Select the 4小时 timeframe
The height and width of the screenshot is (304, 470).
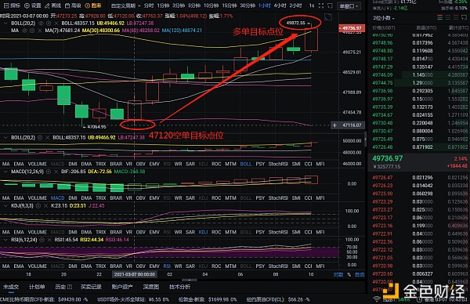[280, 5]
